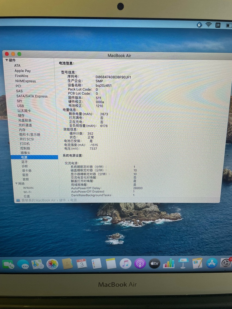Click the blue bird menu bar icon

[200, 25]
